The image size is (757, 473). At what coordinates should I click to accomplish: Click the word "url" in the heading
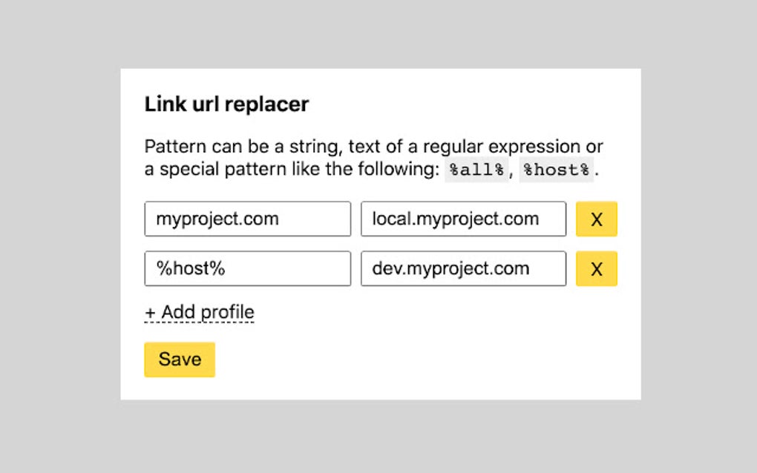(205, 105)
